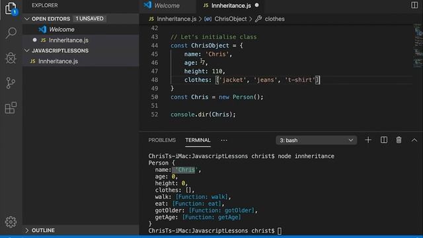Screen dimensions: 423x238
Task: Click line number 44 in gutter
Action: (x=155, y=46)
